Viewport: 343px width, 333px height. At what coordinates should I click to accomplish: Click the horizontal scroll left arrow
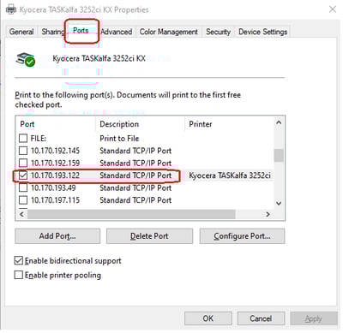coord(21,214)
